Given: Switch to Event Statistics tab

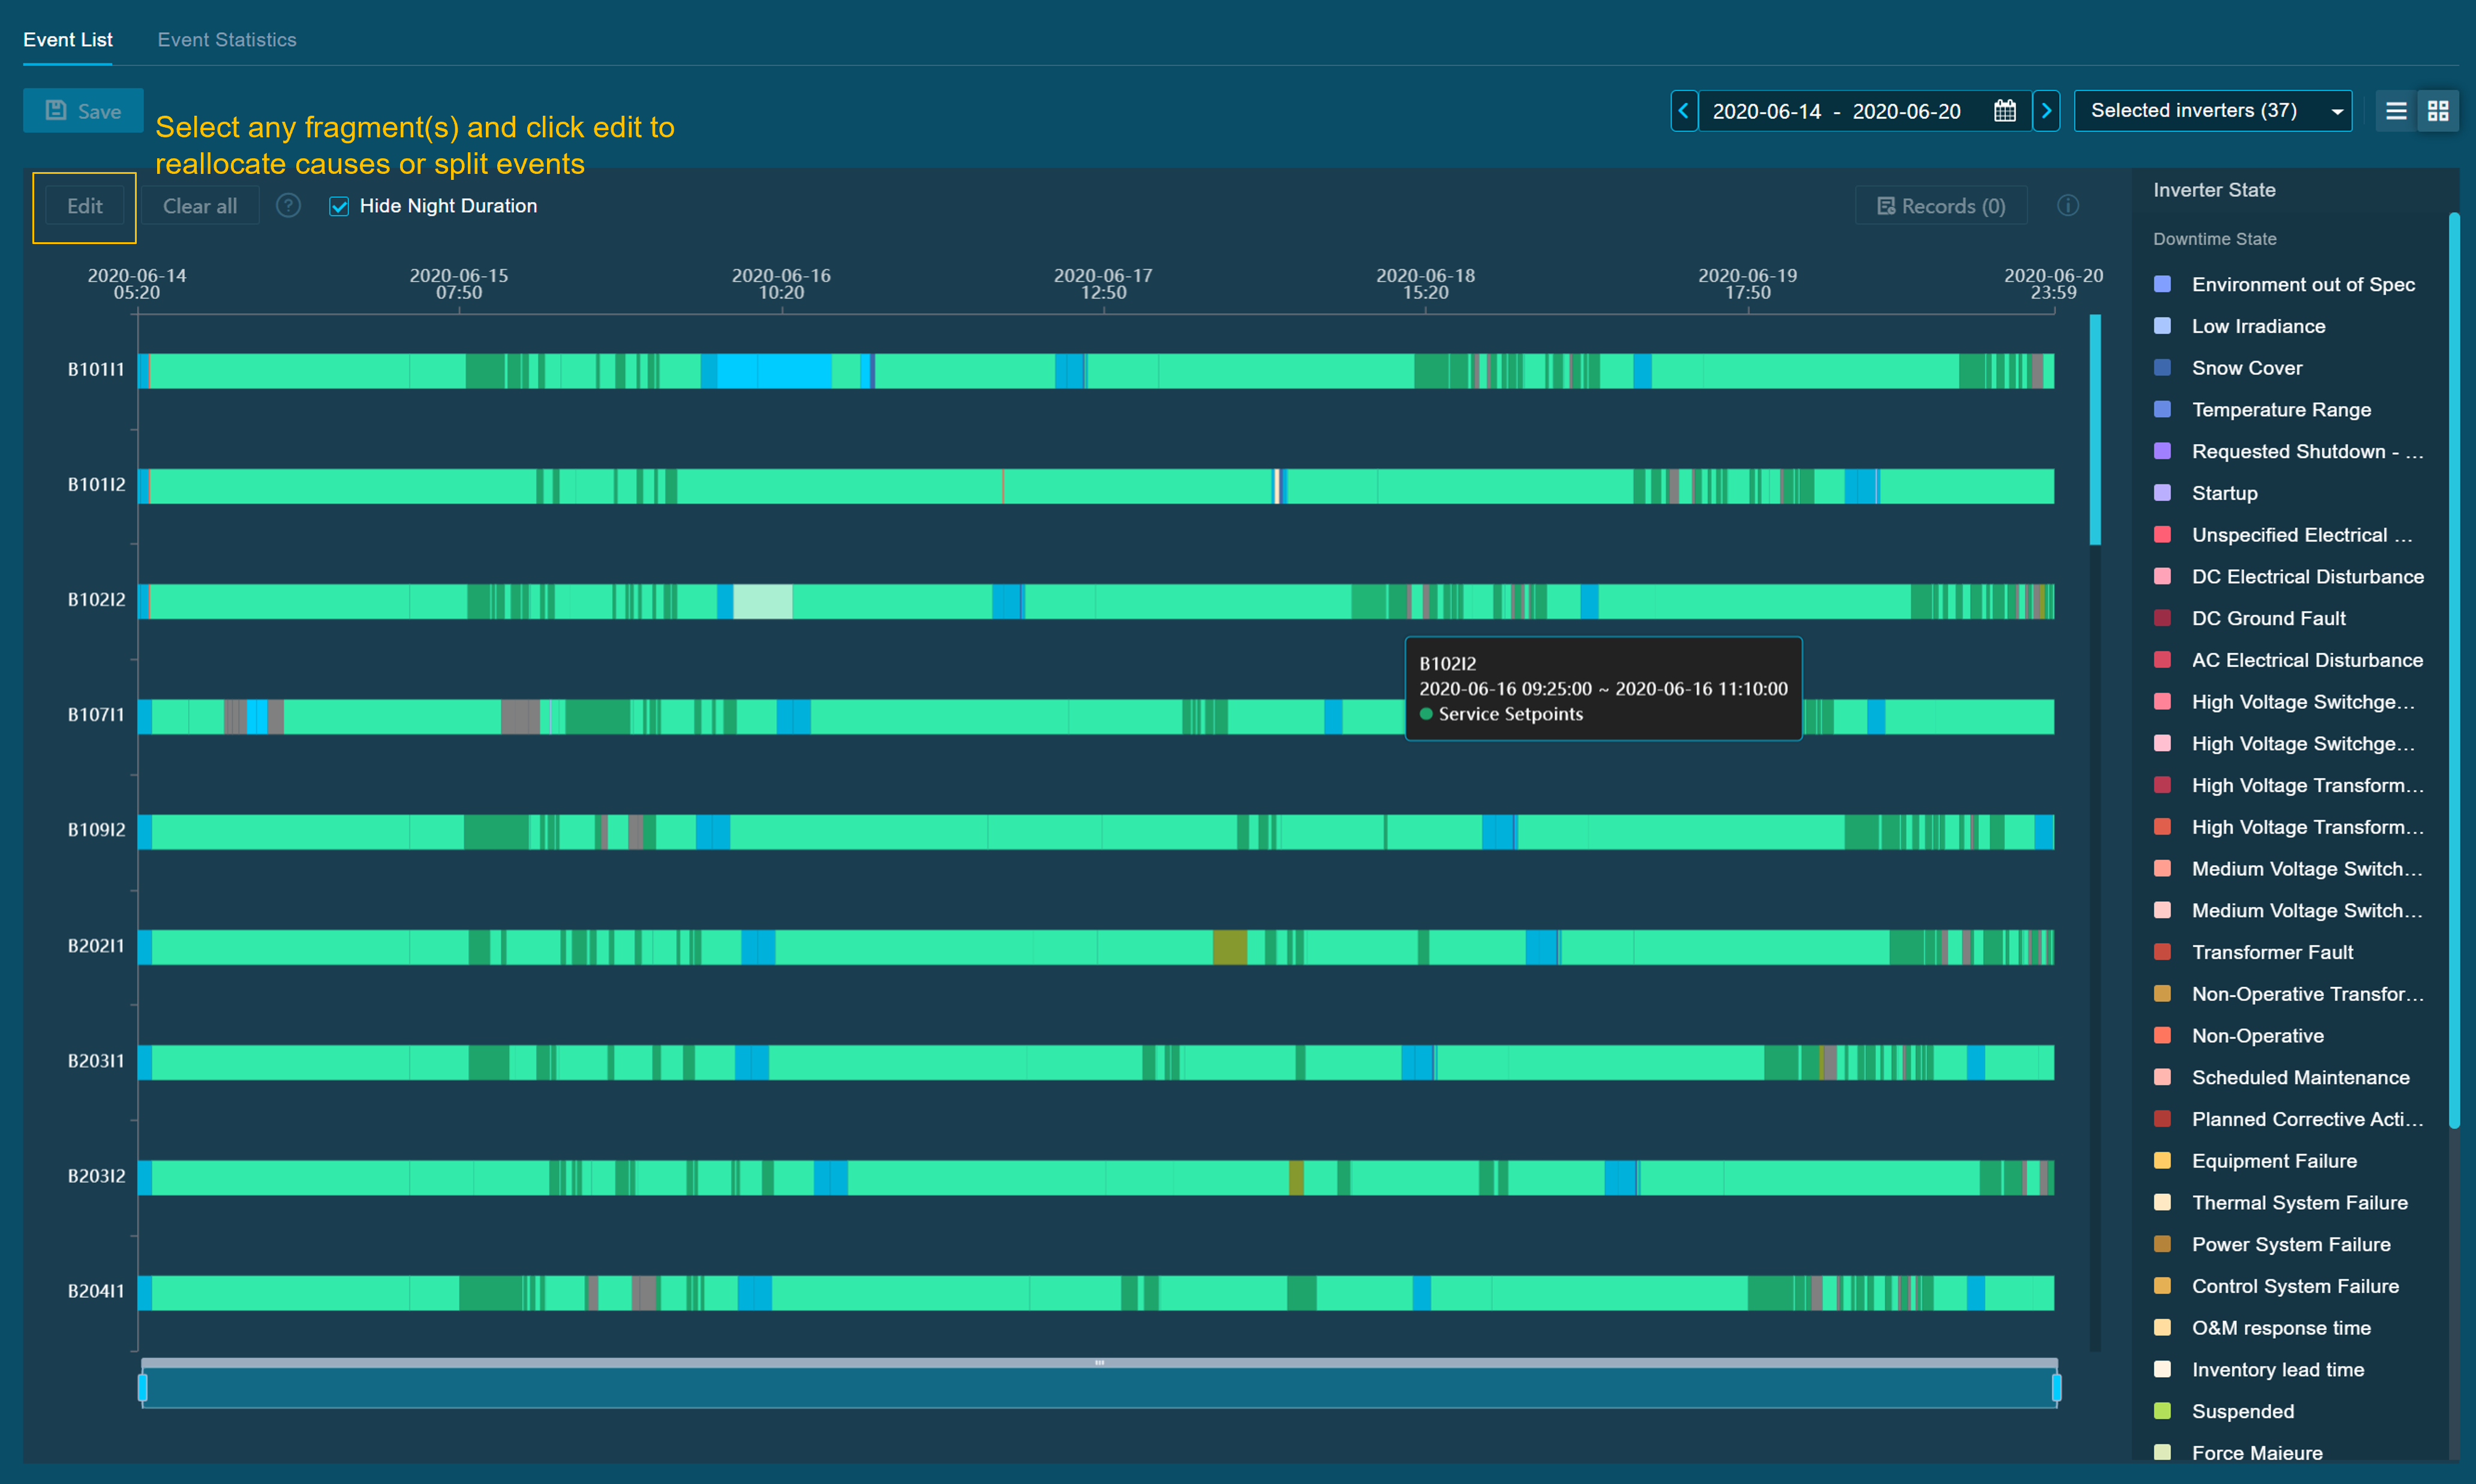Looking at the screenshot, I should (x=227, y=40).
